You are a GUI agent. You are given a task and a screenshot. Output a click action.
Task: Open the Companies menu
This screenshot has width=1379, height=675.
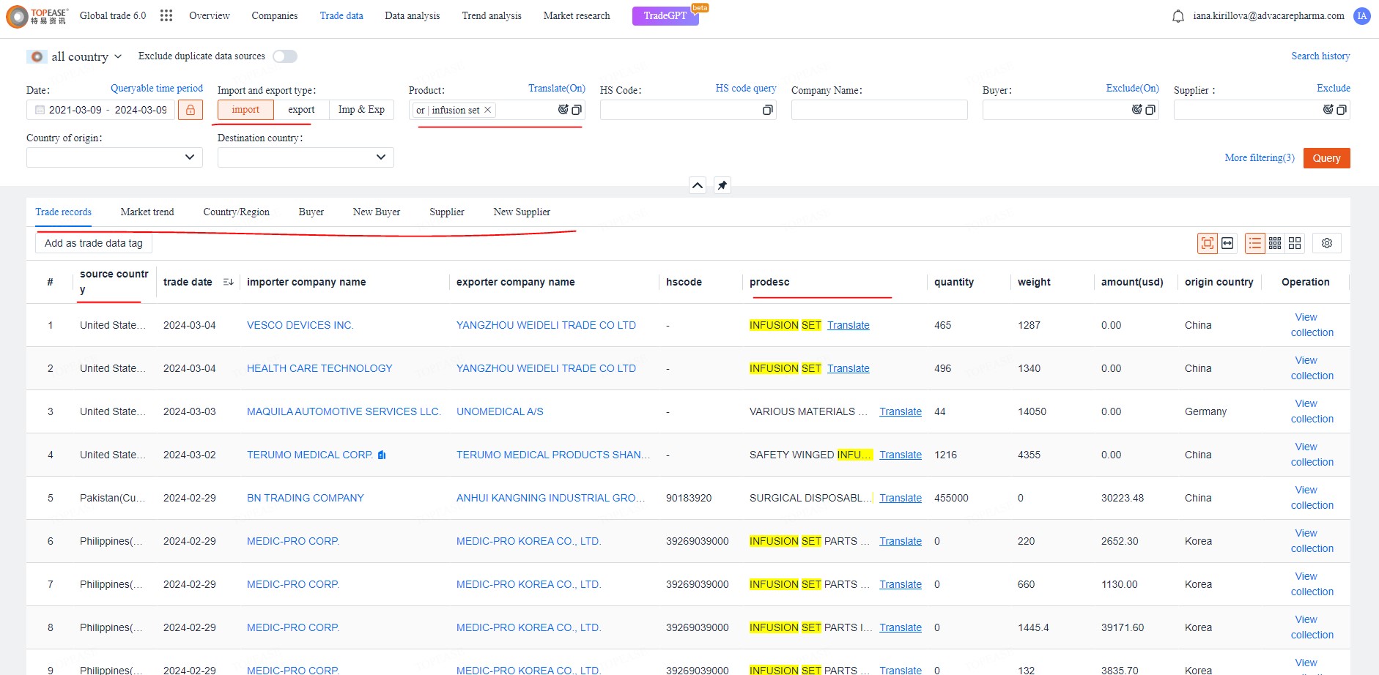tap(275, 15)
